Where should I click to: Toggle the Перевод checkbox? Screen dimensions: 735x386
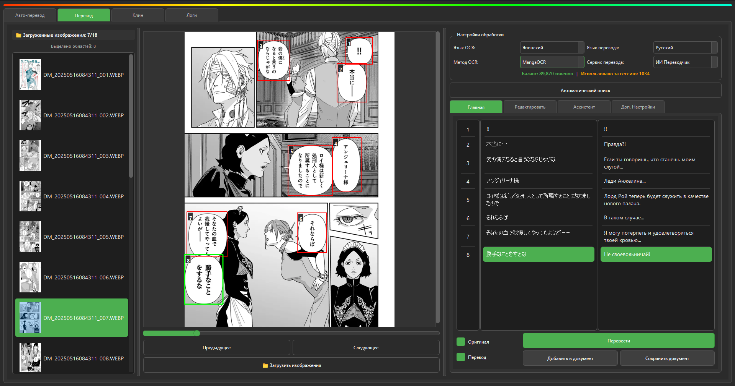point(461,357)
